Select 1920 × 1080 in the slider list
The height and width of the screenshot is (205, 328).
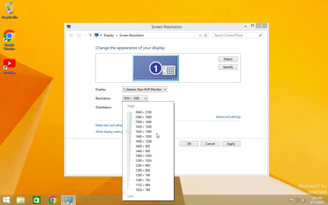click(x=143, y=132)
